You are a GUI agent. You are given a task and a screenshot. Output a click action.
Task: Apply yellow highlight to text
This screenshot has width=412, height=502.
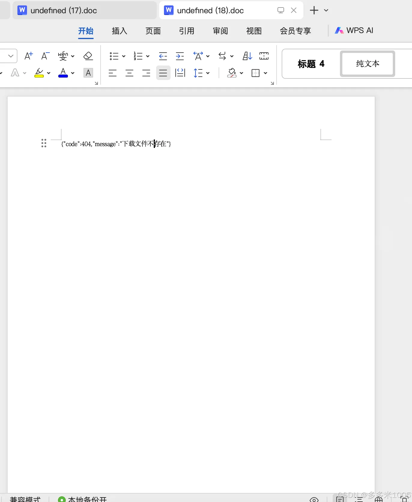[39, 73]
